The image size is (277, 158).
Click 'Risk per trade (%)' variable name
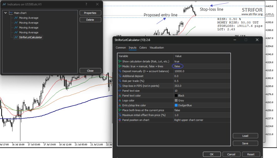coord(133,81)
